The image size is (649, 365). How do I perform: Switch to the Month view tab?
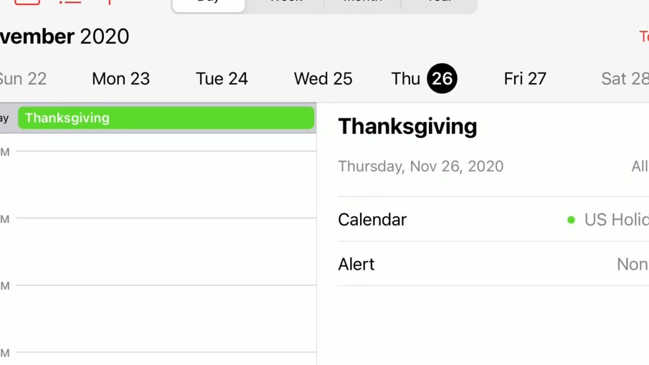(363, 3)
